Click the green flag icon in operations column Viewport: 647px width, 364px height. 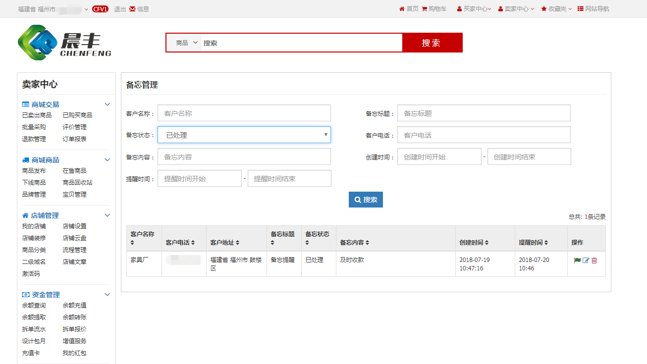[577, 260]
